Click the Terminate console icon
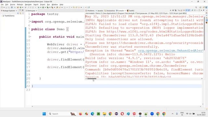 171,10
